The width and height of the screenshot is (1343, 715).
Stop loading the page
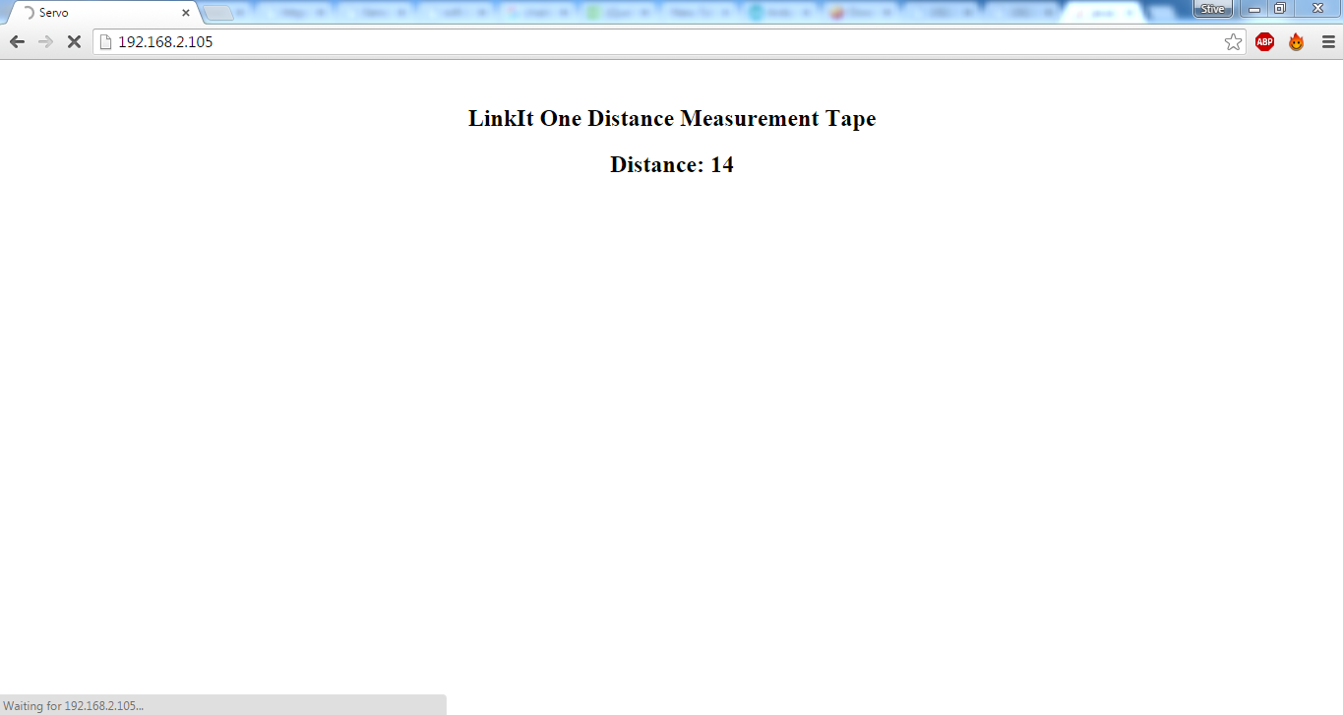point(74,41)
